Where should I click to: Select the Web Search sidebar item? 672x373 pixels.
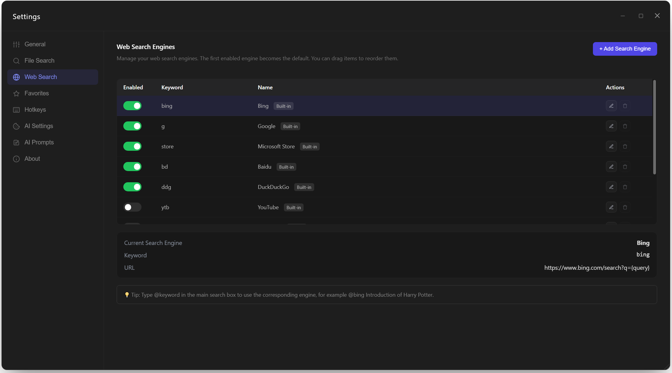(x=53, y=77)
